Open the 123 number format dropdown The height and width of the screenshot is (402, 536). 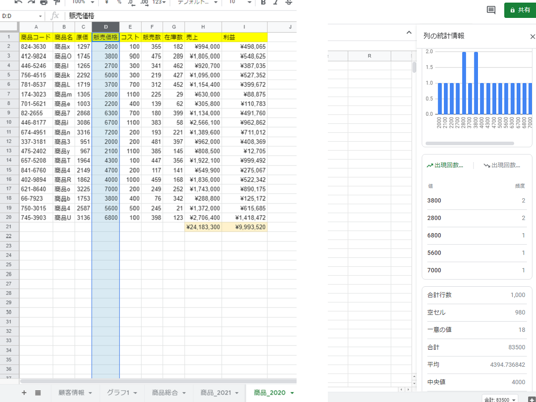coord(159,2)
